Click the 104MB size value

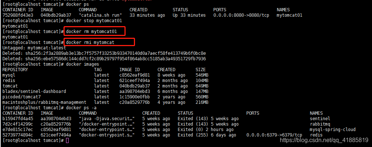click(202, 81)
